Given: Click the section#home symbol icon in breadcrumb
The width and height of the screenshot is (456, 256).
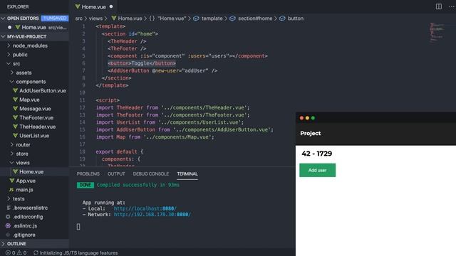Looking at the screenshot, I should (232, 18).
